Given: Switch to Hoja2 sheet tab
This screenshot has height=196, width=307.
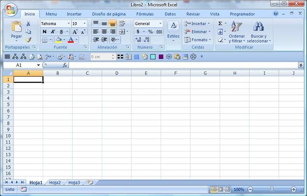Looking at the screenshot, I should point(55,183).
